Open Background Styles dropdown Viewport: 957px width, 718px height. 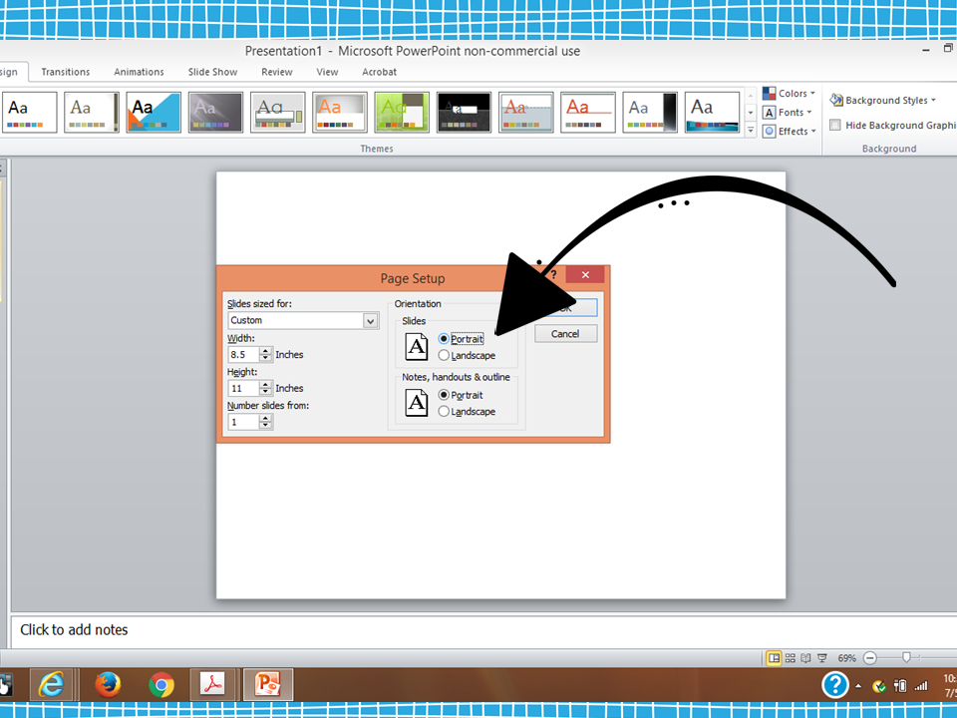click(x=882, y=100)
